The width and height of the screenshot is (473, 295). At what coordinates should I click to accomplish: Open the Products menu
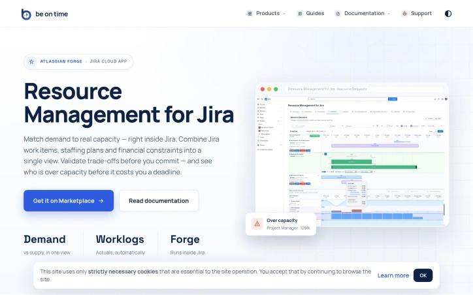[x=266, y=14]
